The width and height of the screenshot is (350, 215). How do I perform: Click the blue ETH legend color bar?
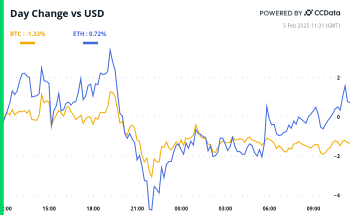tap(90, 43)
